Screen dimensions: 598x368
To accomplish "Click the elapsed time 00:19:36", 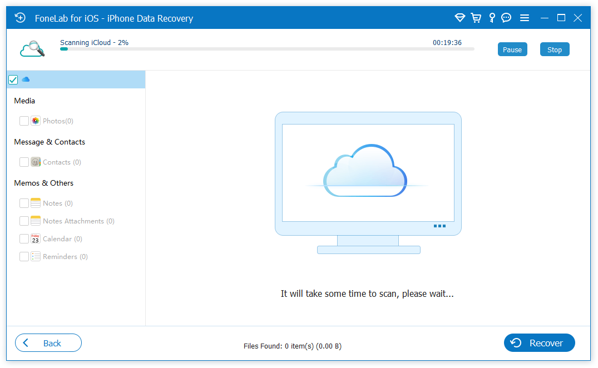I will [447, 43].
